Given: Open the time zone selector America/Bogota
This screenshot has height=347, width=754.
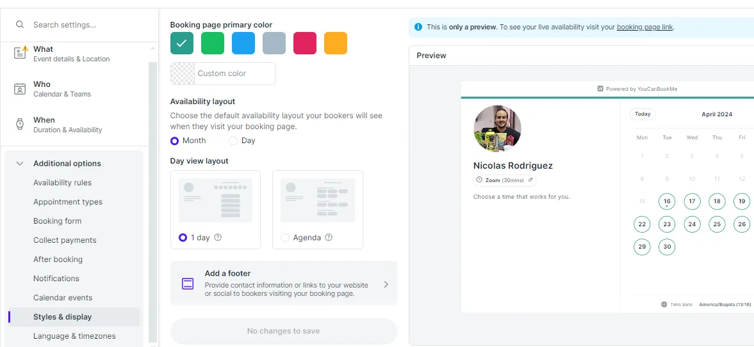Looking at the screenshot, I should click(x=725, y=305).
